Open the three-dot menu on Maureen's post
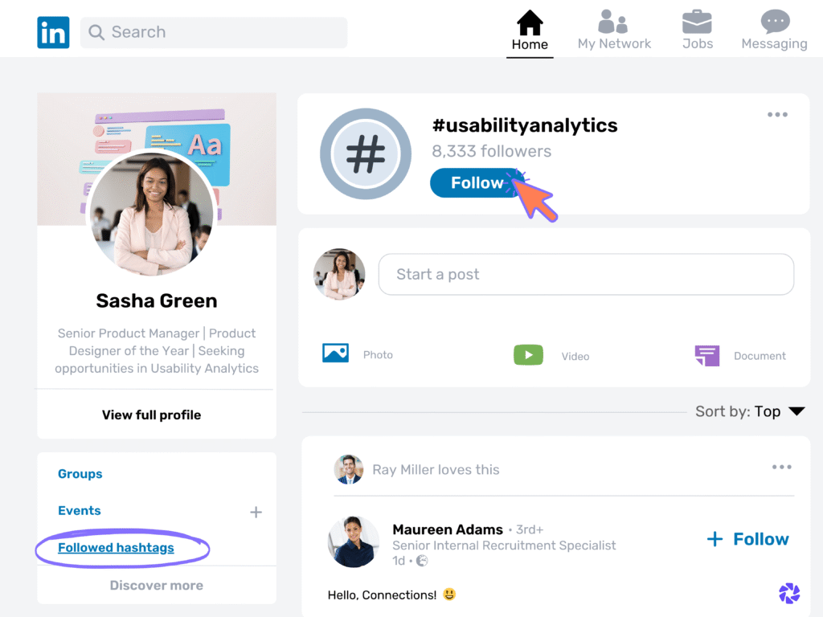The image size is (823, 617). [x=780, y=467]
